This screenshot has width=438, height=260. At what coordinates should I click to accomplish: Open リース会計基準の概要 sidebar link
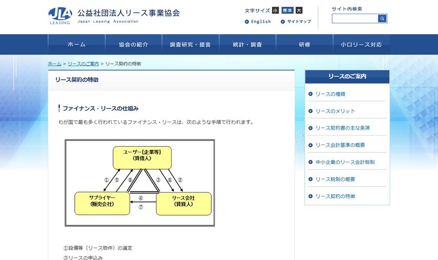pyautogui.click(x=340, y=145)
